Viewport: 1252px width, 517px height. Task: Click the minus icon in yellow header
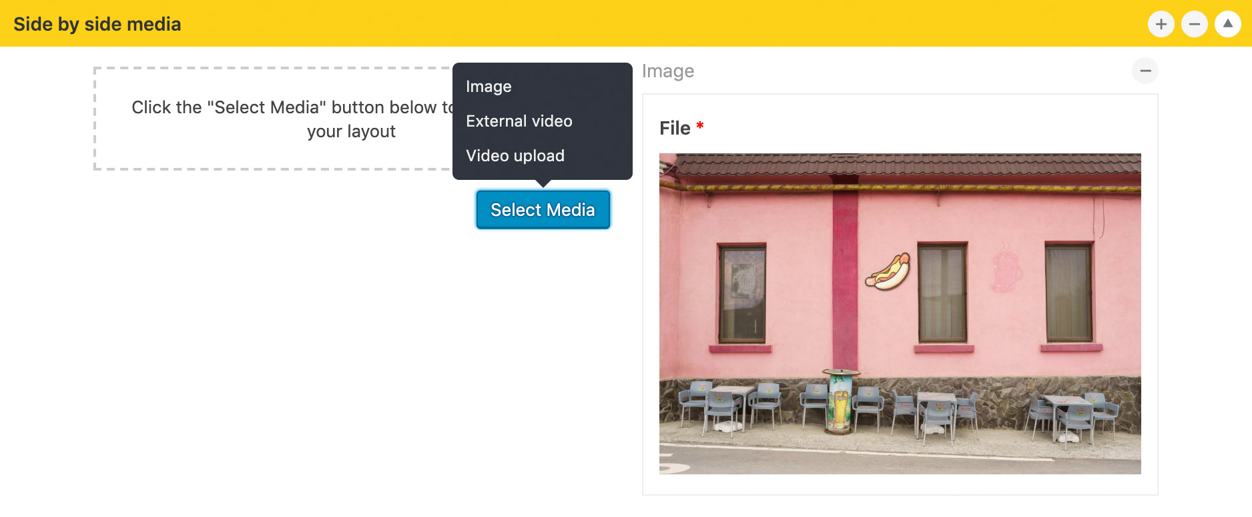click(1194, 25)
